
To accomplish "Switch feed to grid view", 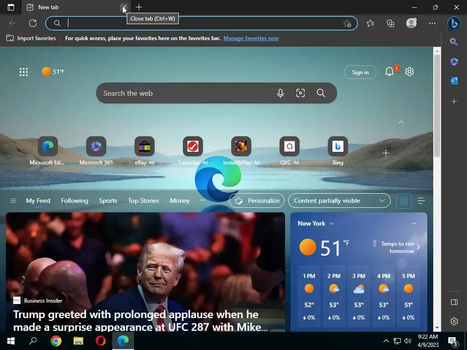I will [x=404, y=201].
